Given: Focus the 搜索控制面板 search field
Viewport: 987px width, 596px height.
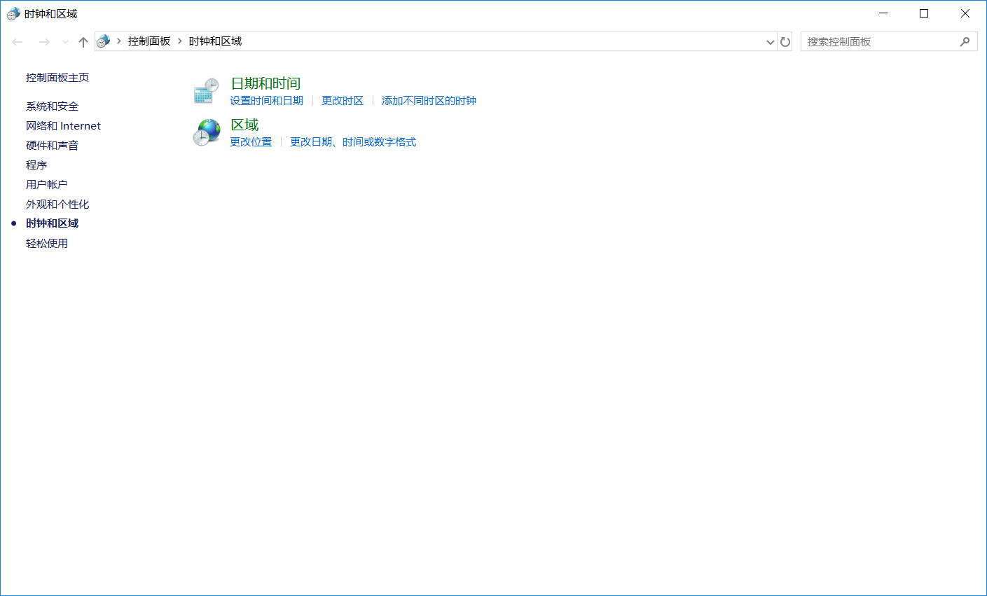Looking at the screenshot, I should click(x=889, y=41).
